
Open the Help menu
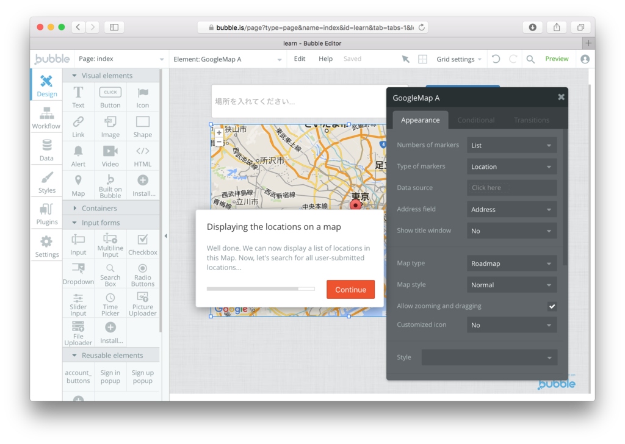(325, 59)
